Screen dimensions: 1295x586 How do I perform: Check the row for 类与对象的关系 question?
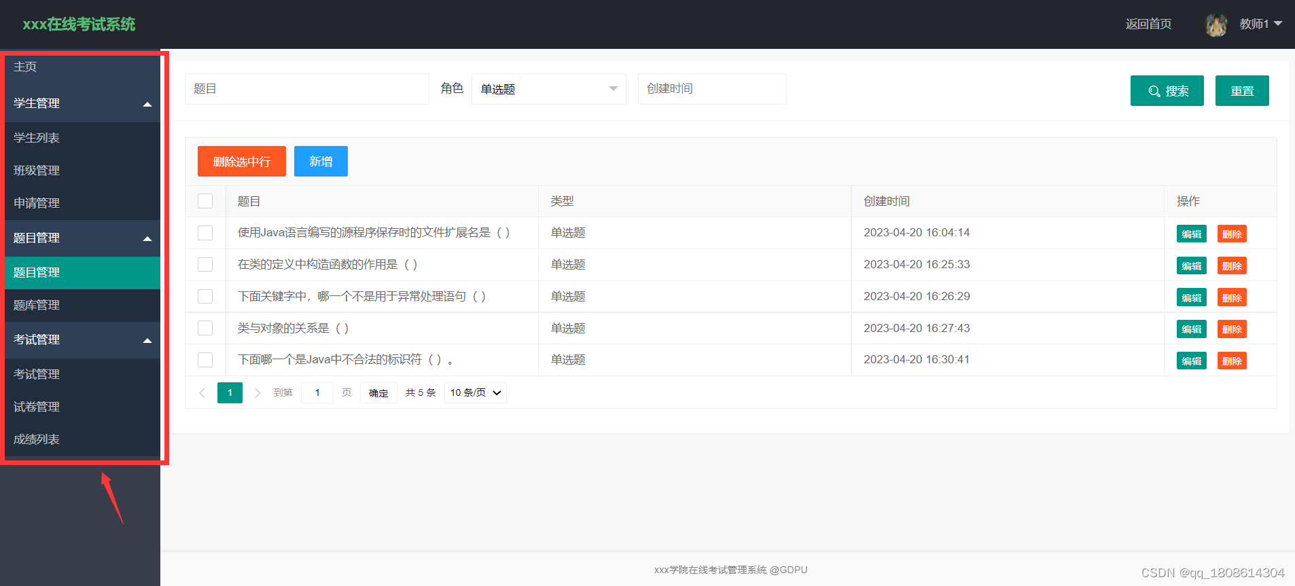pos(205,328)
